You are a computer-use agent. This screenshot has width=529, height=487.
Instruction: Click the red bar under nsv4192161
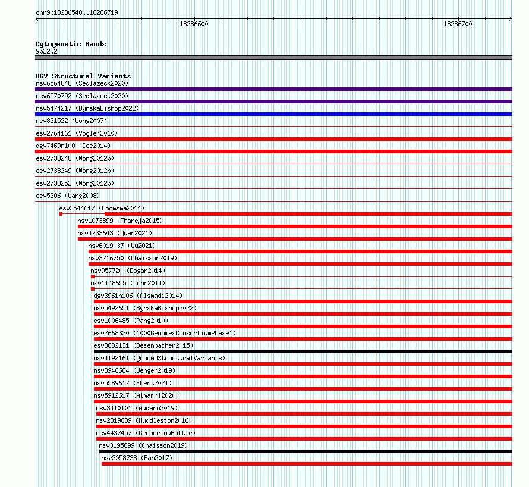click(x=303, y=364)
